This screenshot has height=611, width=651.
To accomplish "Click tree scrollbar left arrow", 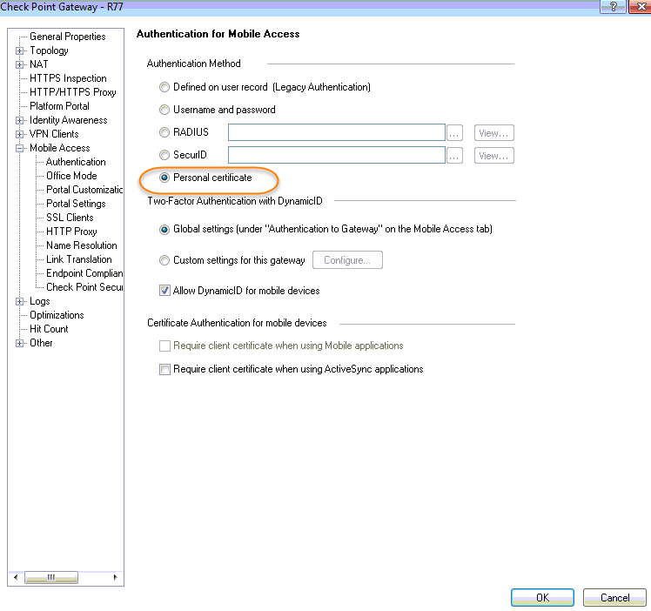I will tap(16, 577).
